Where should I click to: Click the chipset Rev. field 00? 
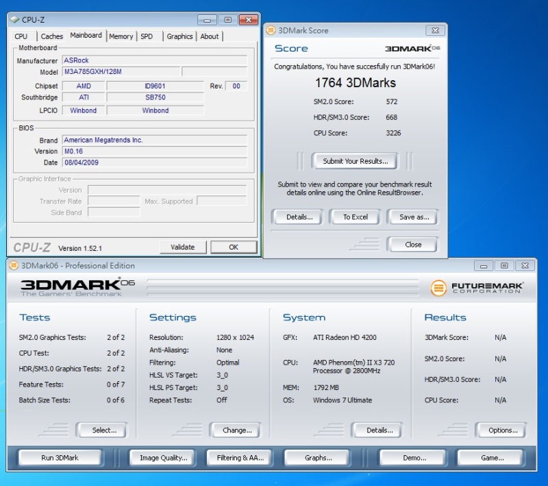coord(236,86)
